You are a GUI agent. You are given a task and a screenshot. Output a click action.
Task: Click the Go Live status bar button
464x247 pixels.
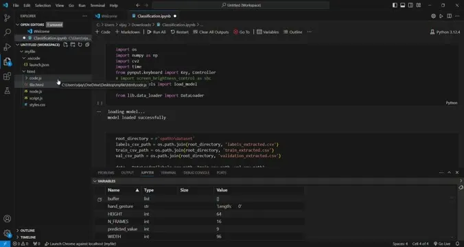point(442,244)
